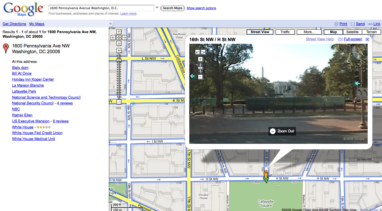Switch to the Terrain map type
This screenshot has width=382, height=211.
[371, 32]
